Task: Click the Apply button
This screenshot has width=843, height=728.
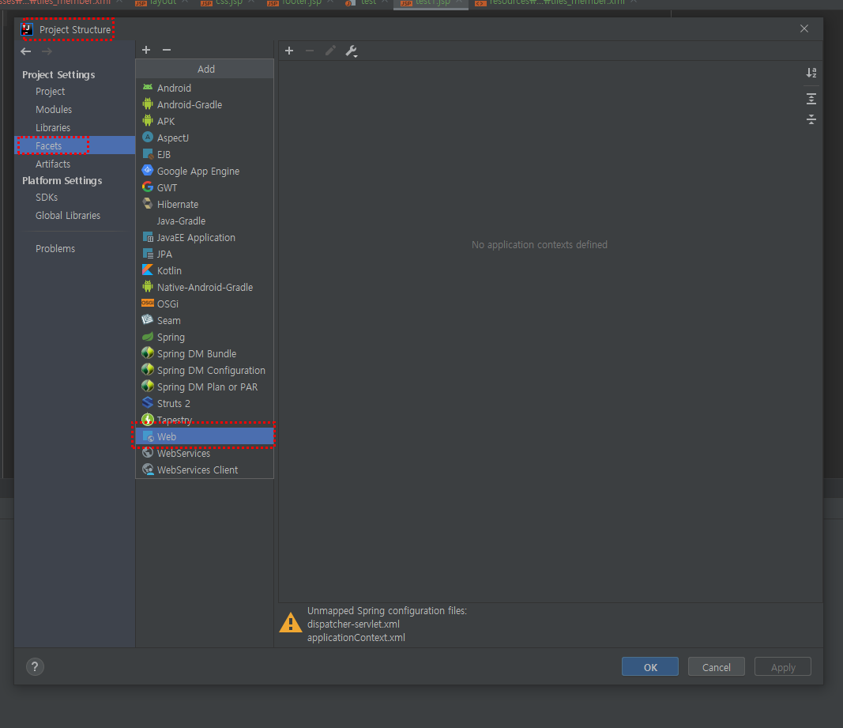Action: pos(783,667)
